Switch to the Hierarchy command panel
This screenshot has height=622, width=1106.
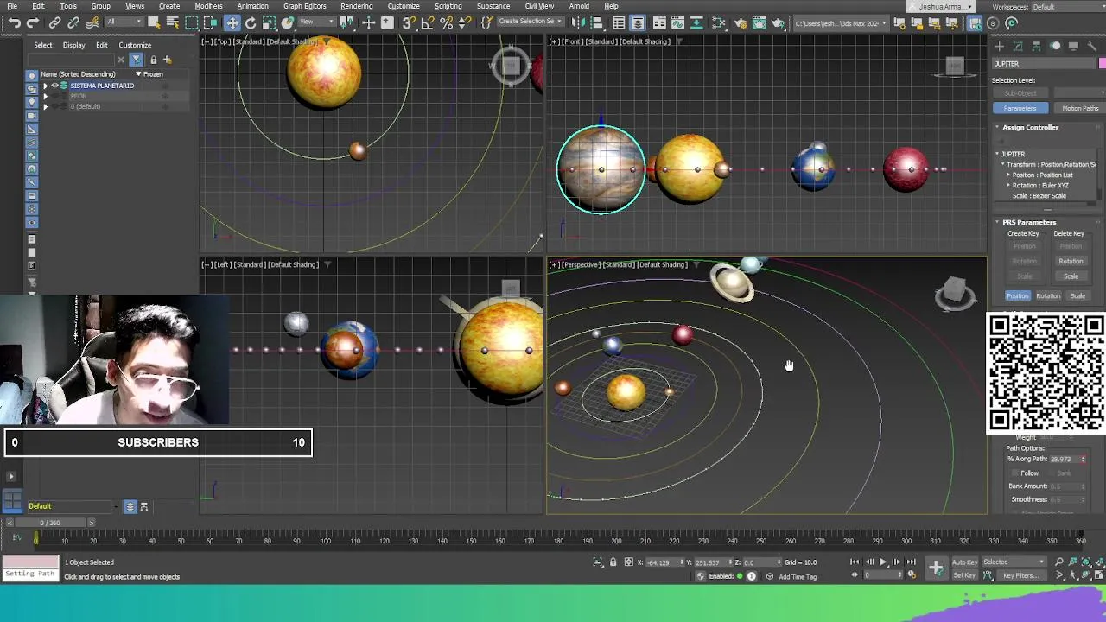[1037, 46]
